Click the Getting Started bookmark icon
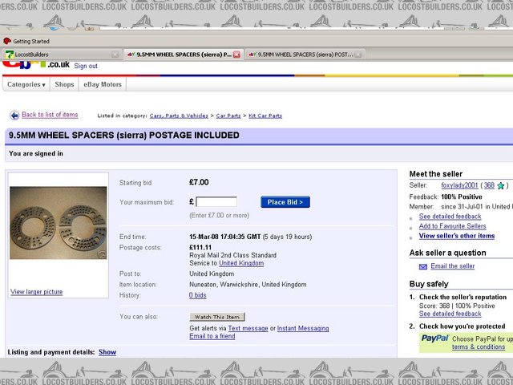Screen dimensions: 513x385 click(7, 41)
